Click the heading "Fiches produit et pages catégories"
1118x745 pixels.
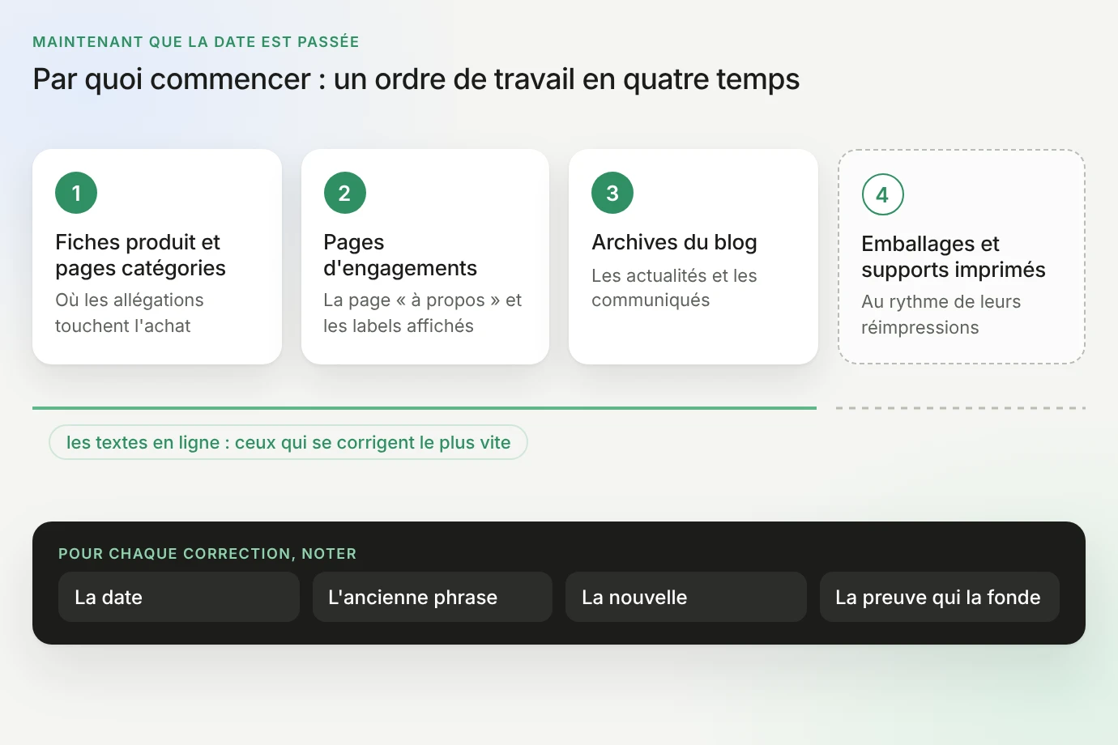click(141, 255)
